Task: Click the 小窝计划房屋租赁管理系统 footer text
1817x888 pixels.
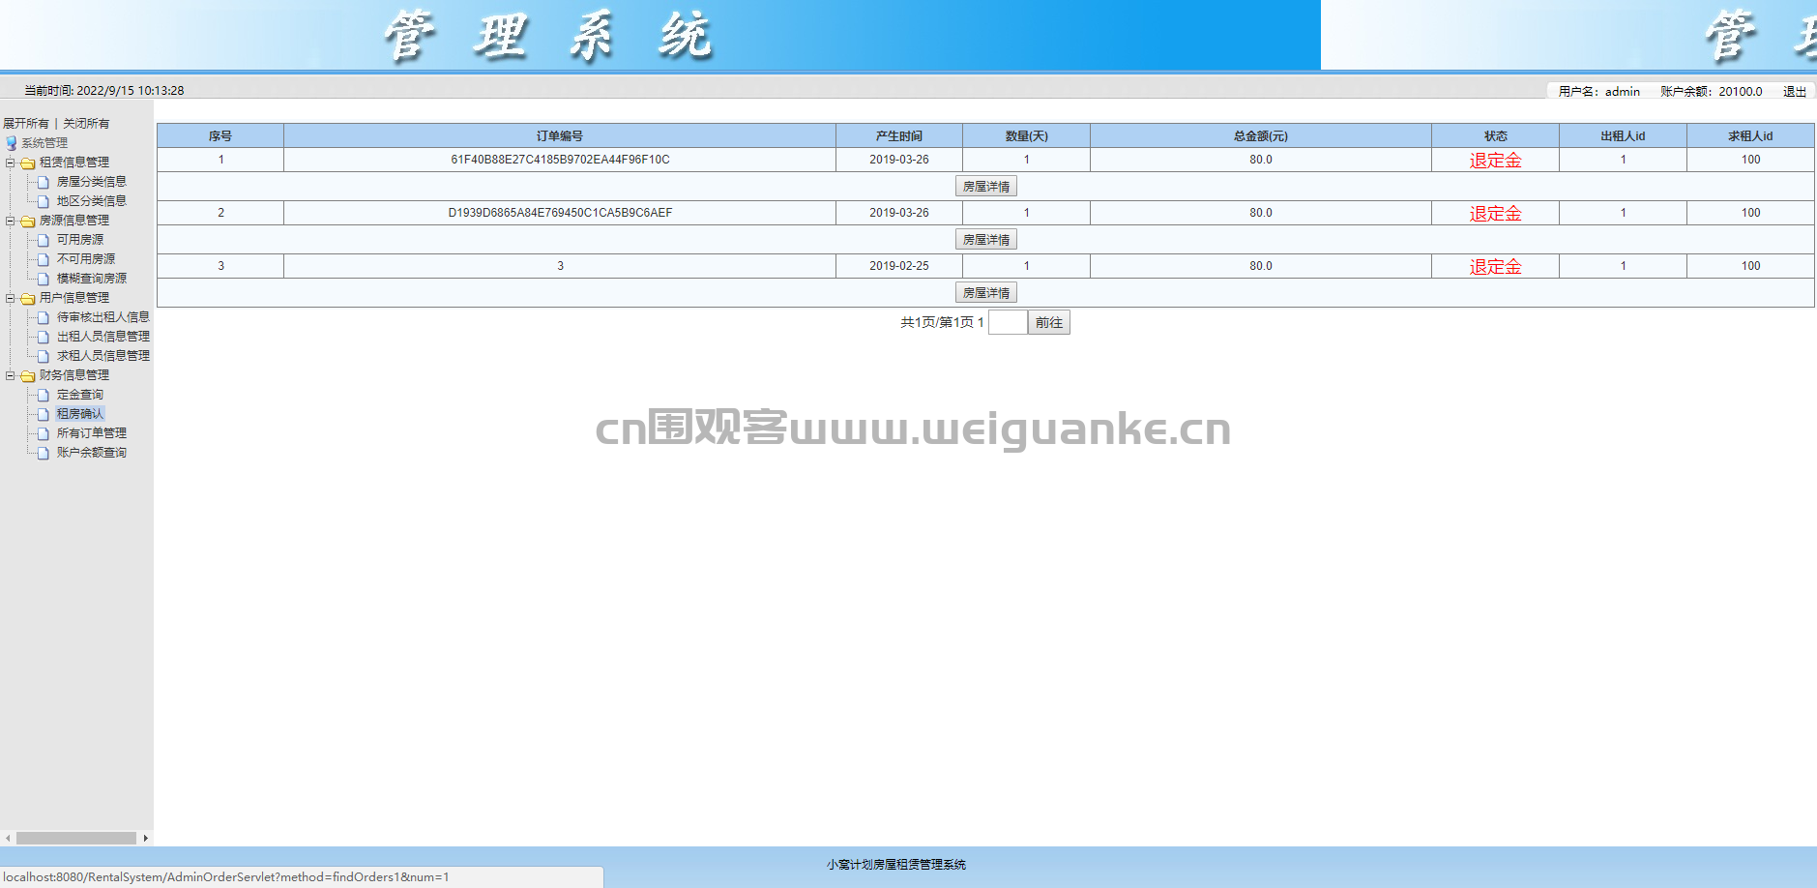Action: pyautogui.click(x=896, y=865)
